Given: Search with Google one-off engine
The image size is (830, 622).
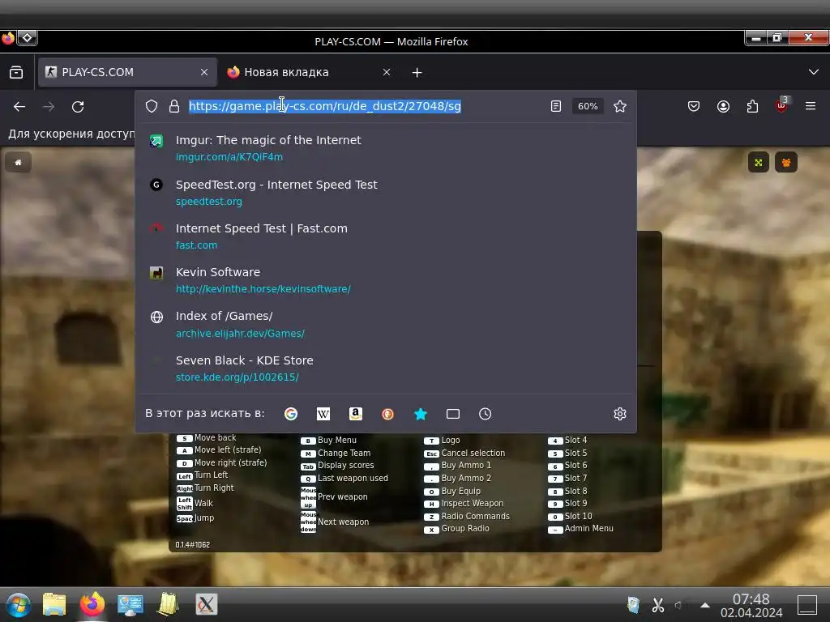Looking at the screenshot, I should click(291, 414).
